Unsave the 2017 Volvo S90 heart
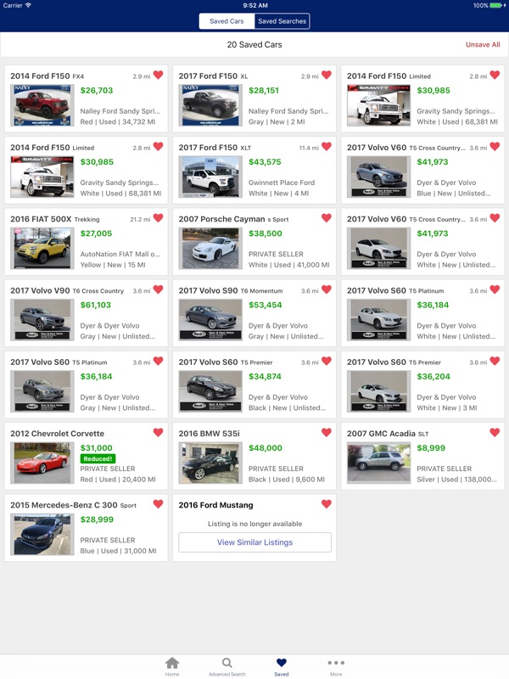Screen dimensions: 509x679 point(327,289)
